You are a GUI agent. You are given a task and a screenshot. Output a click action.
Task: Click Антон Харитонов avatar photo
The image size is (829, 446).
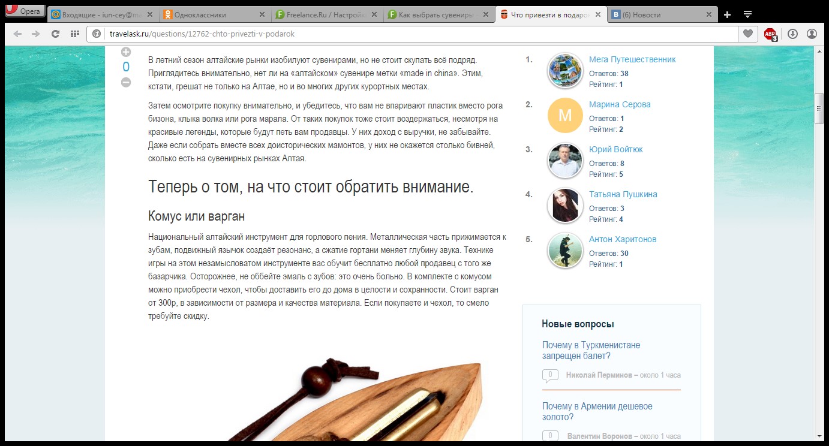click(565, 251)
